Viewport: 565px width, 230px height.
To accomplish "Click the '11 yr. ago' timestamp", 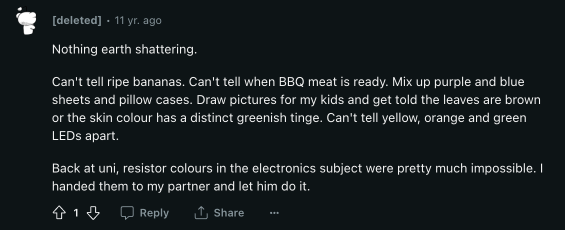I will click(138, 20).
